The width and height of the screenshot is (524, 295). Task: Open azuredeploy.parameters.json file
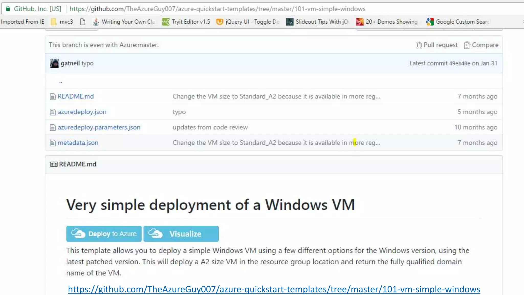(99, 127)
